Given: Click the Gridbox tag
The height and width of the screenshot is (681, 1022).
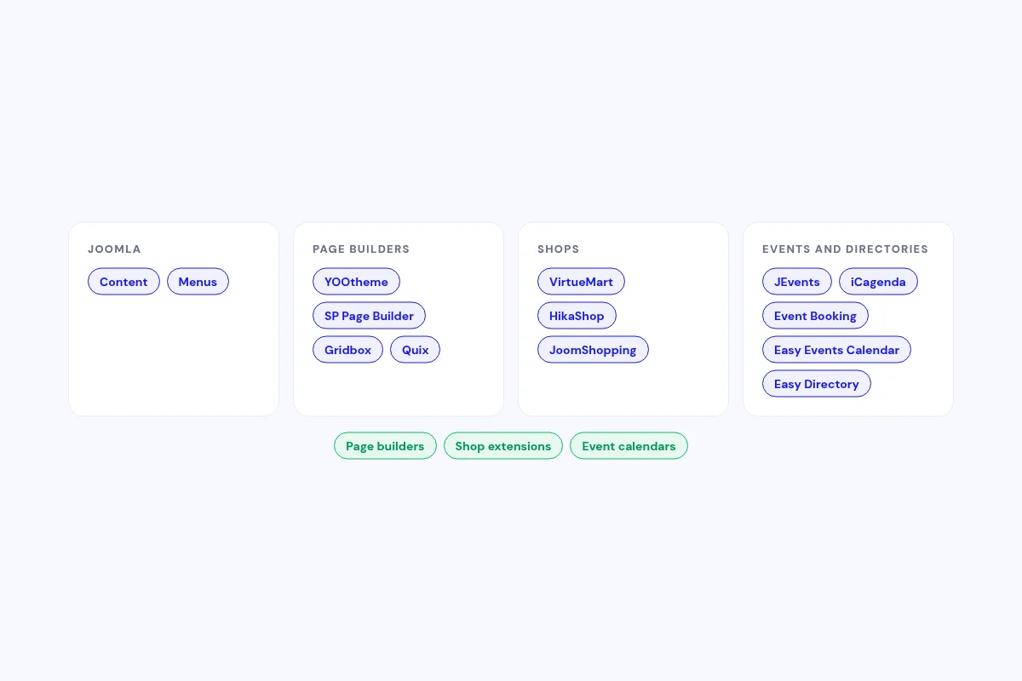Looking at the screenshot, I should (x=347, y=350).
